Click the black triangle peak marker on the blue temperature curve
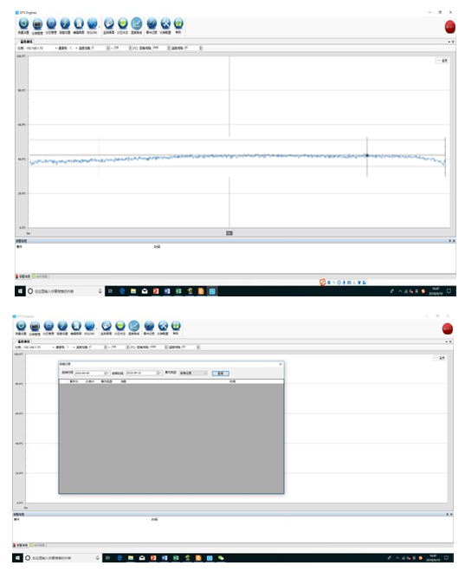 [367, 155]
